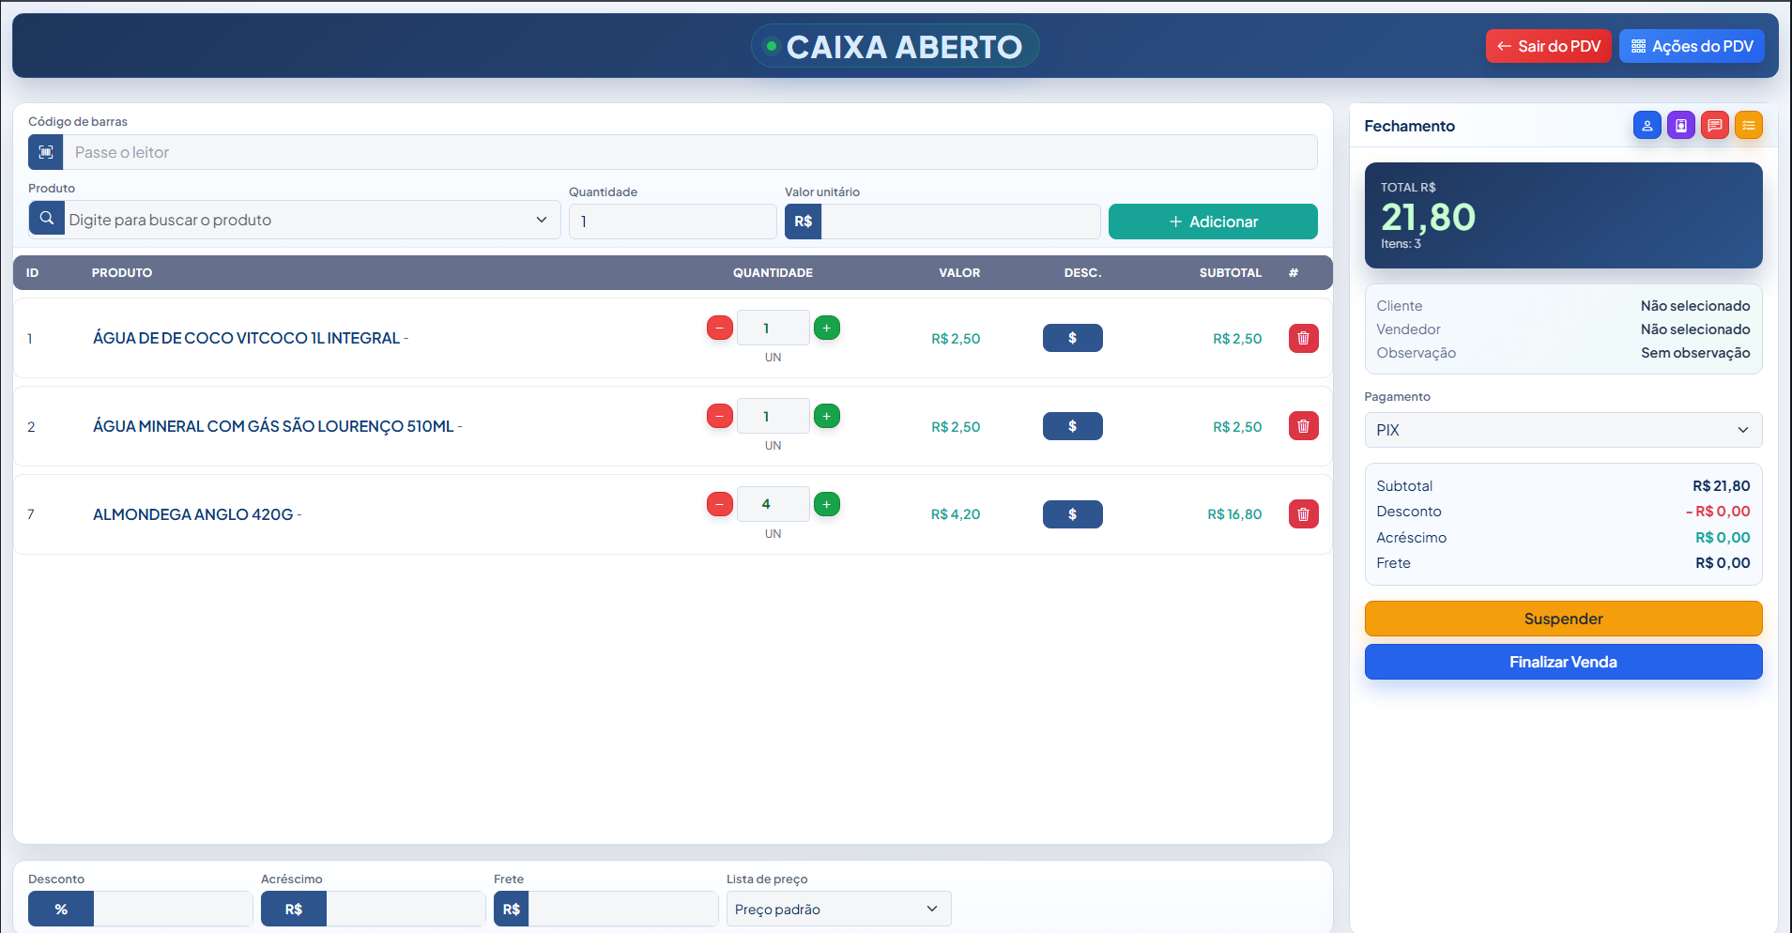Focus the Frete value field
The image size is (1792, 933).
[x=623, y=909]
